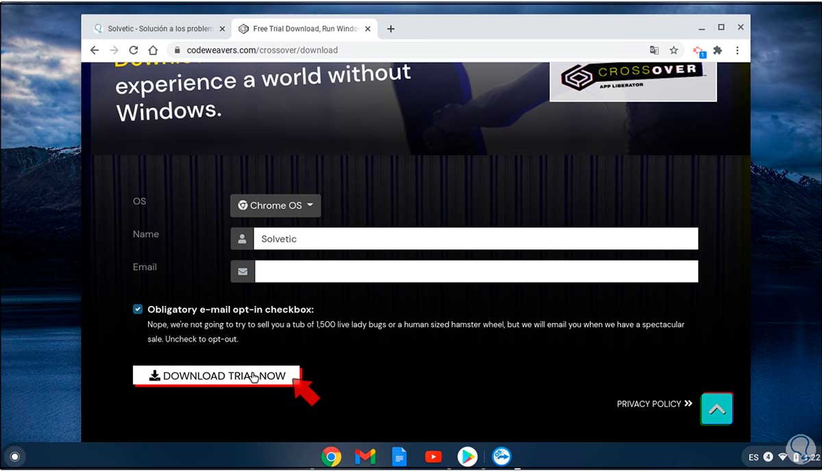Go to the browser home icon

pos(153,50)
